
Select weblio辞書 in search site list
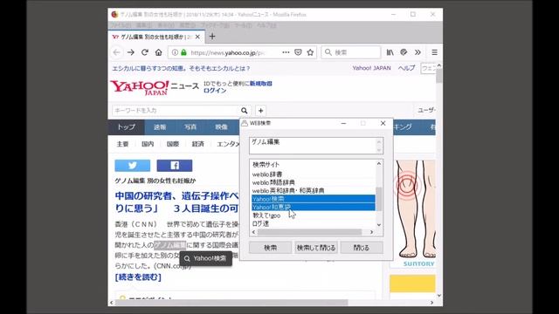pyautogui.click(x=314, y=174)
